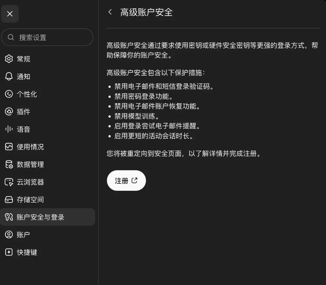The image size is (326, 285).
Task: Click the database icon for 数据管理
Action: [9, 164]
